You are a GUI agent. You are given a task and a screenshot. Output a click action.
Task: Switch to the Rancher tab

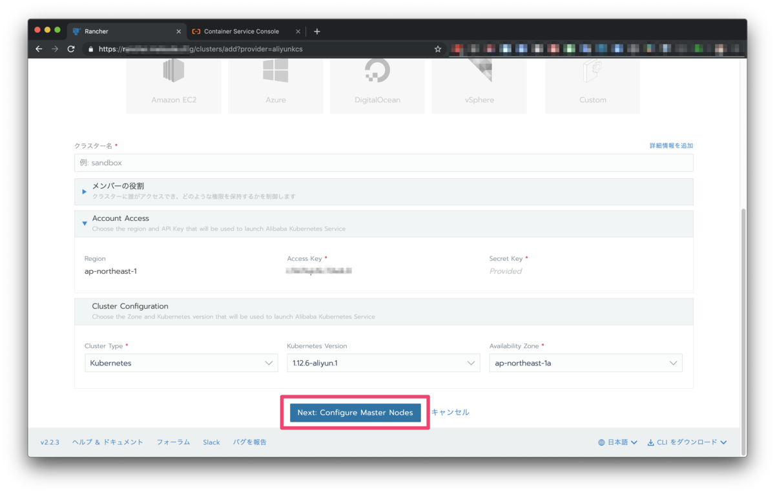click(127, 31)
